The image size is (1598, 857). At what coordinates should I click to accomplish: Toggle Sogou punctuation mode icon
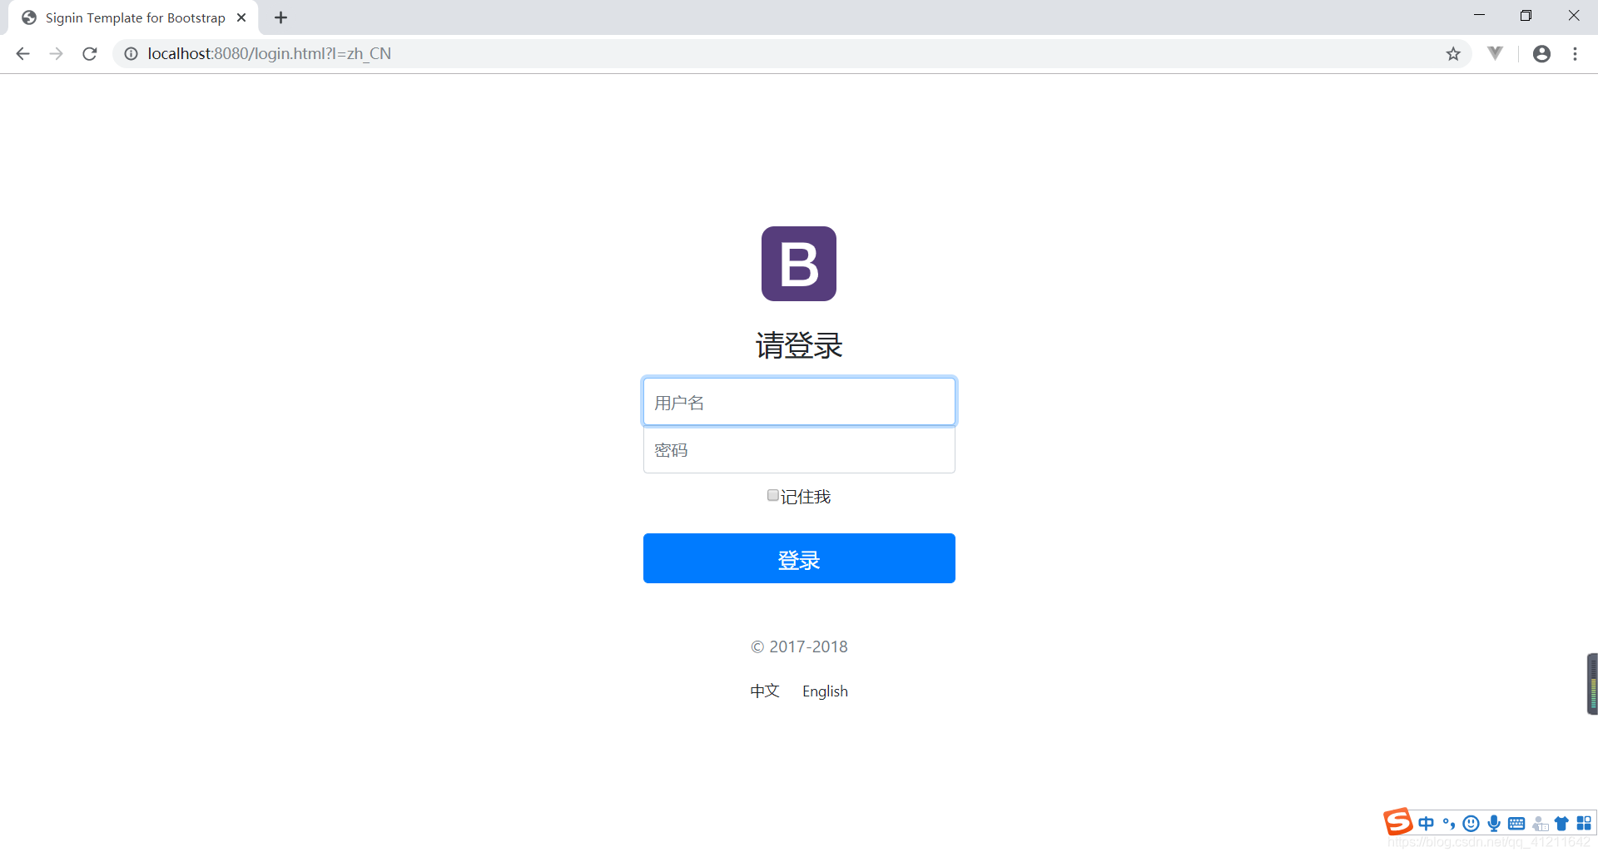pos(1449,824)
